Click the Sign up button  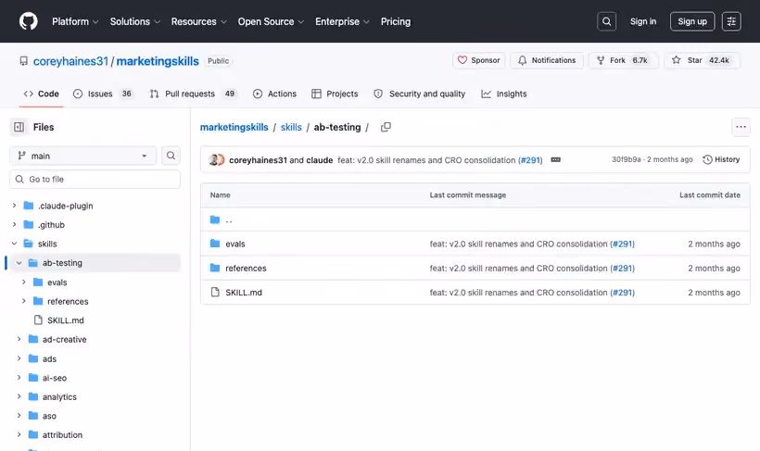(692, 21)
